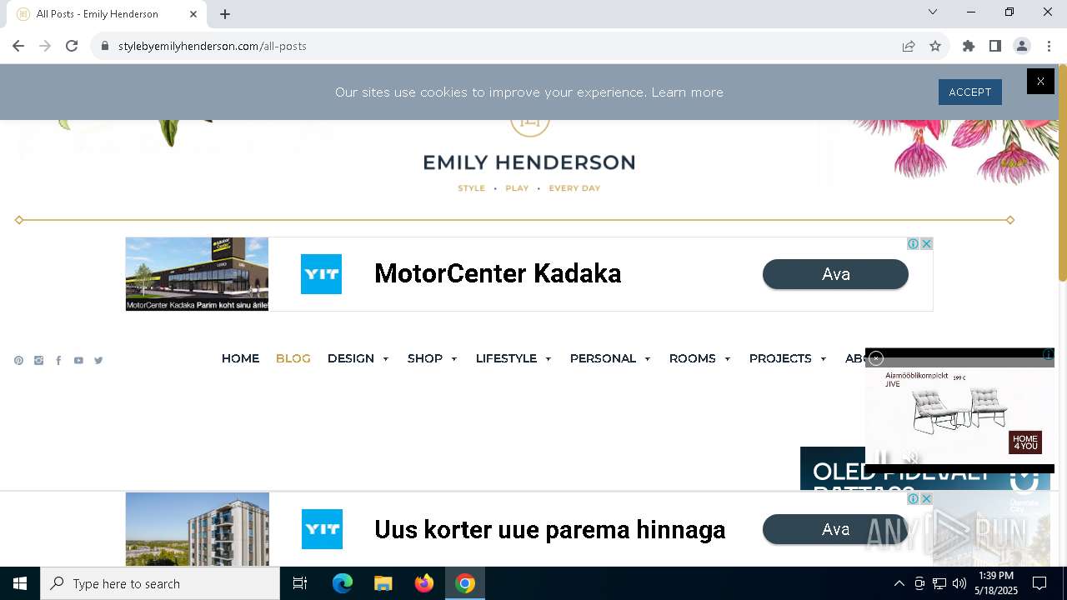Image resolution: width=1067 pixels, height=600 pixels.
Task: Open the Instagram social icon
Action: point(38,360)
